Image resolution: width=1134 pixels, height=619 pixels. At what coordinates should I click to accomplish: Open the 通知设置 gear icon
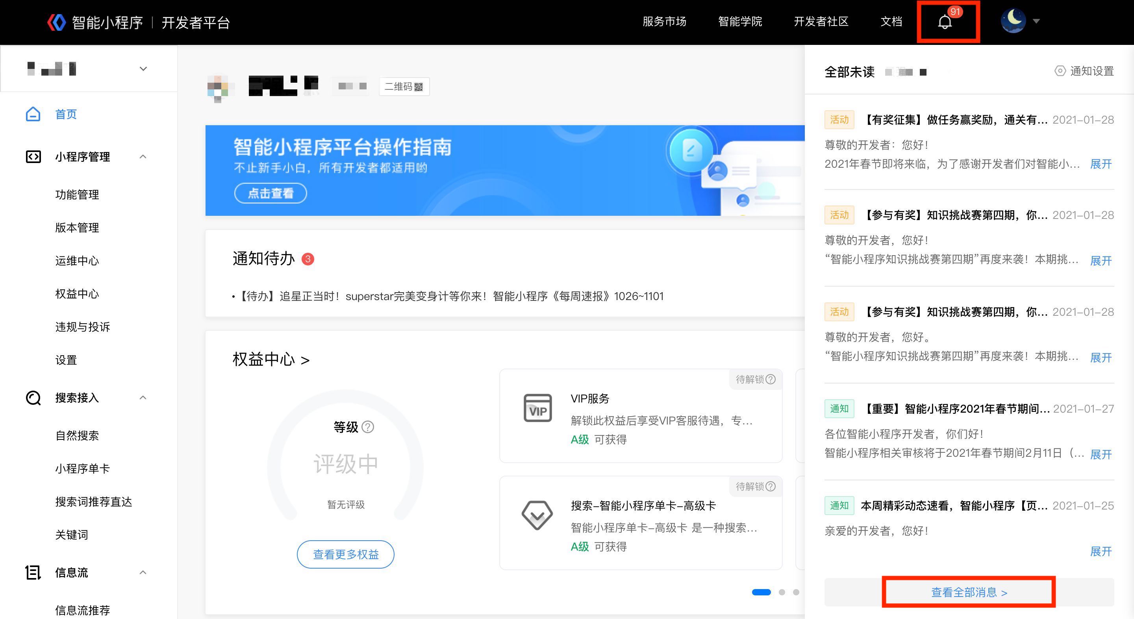tap(1060, 71)
